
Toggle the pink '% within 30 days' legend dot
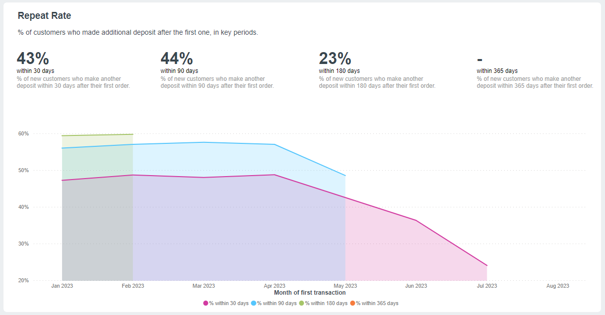click(x=206, y=303)
